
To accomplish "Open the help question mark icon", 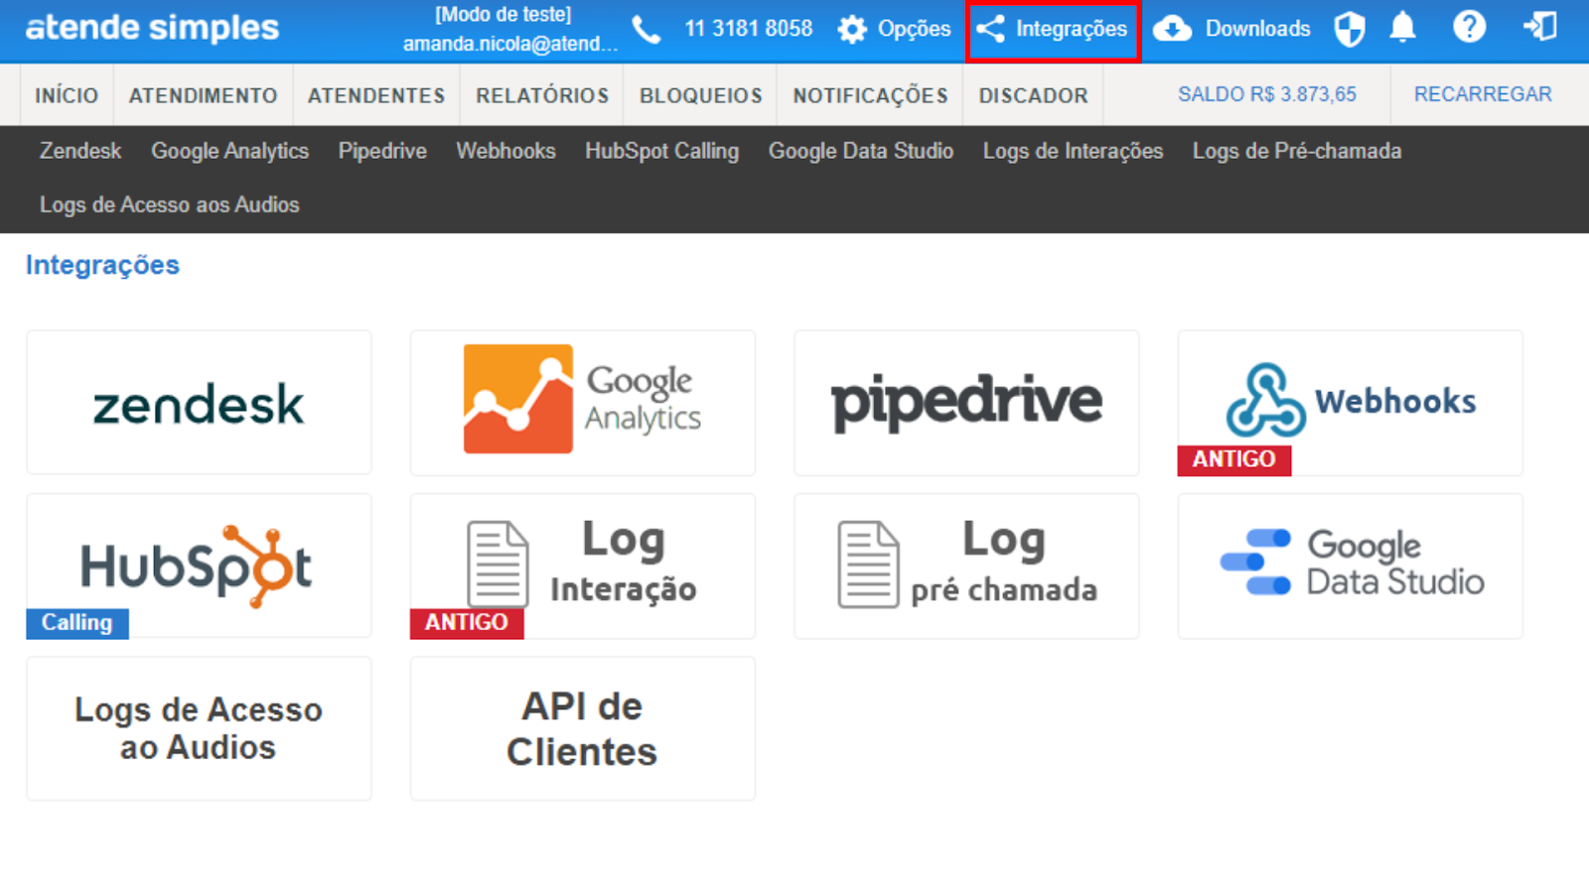I will point(1469,27).
